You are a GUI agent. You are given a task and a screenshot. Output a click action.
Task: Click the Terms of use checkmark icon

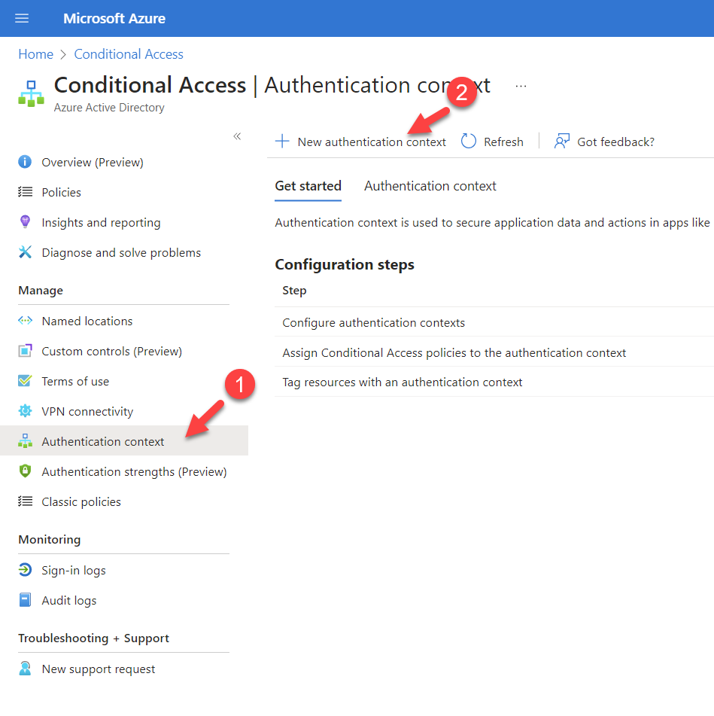point(25,380)
